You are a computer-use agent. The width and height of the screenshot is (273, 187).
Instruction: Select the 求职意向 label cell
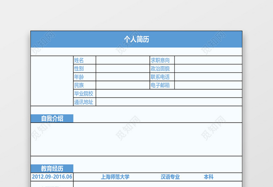(x=162, y=60)
